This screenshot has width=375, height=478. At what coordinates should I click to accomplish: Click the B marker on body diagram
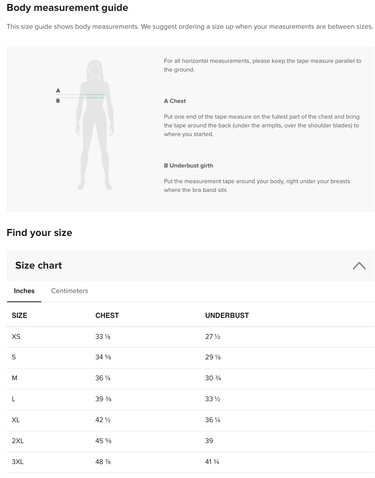(x=58, y=101)
